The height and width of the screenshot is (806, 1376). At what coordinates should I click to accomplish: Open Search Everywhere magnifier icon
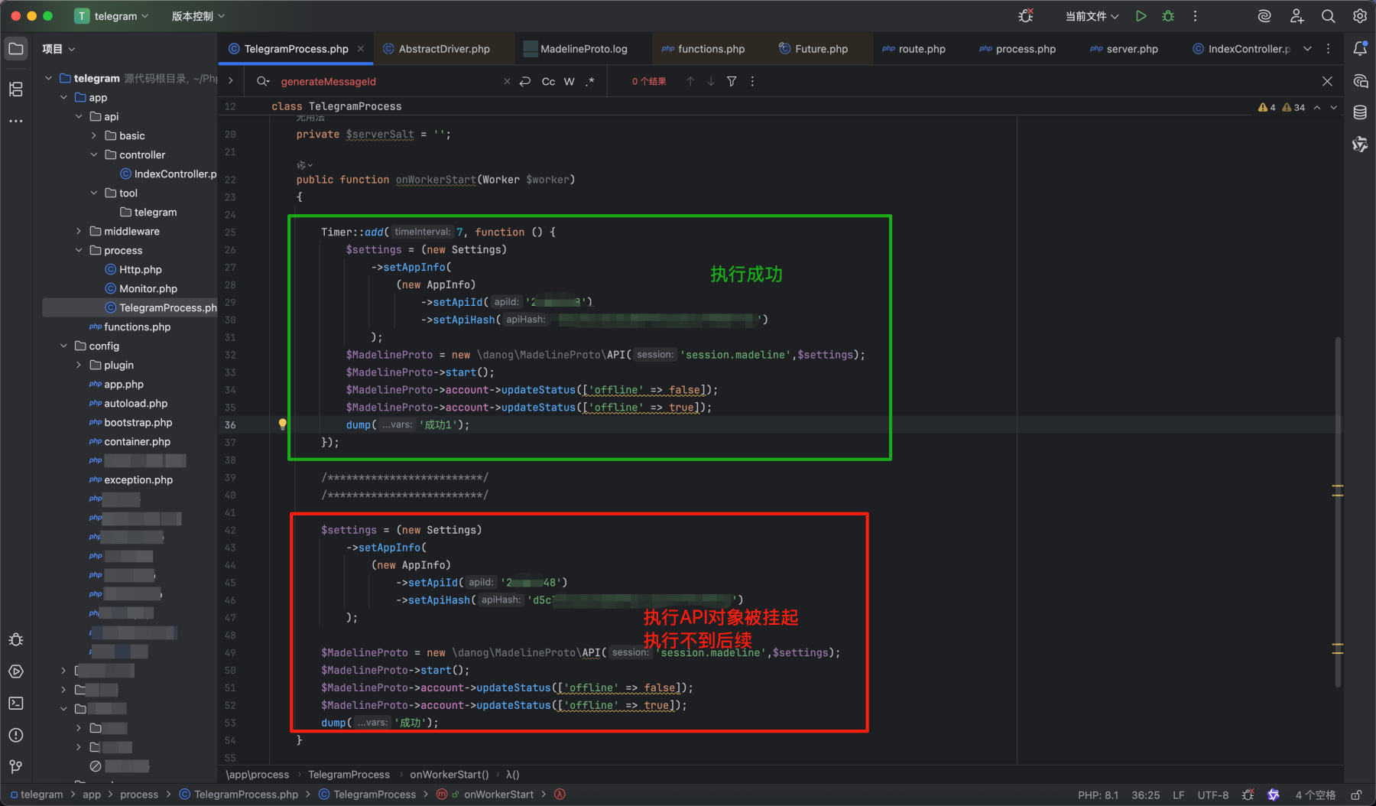coord(1329,16)
